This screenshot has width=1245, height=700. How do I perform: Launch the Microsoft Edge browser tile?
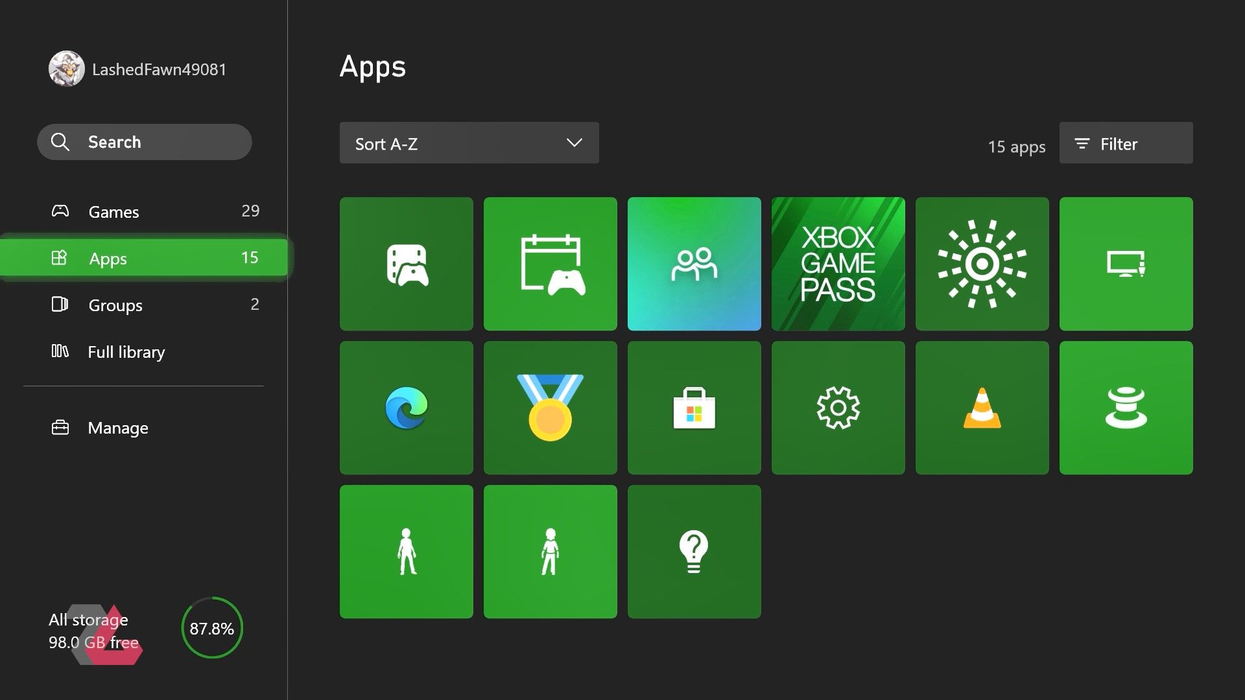click(407, 408)
